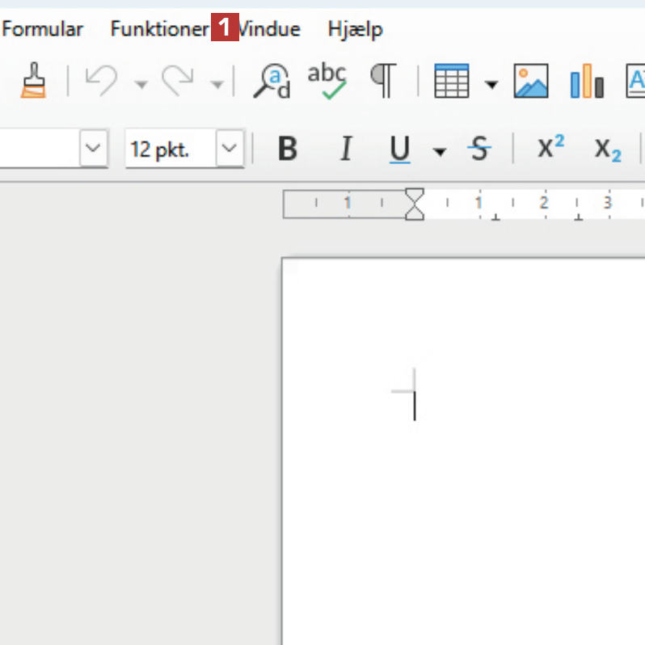Toggle bold formatting
The height and width of the screenshot is (645, 645).
[x=287, y=150]
